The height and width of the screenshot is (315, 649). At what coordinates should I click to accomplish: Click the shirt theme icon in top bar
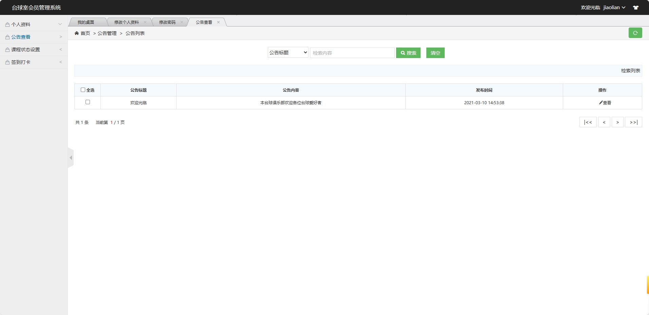[x=636, y=7]
